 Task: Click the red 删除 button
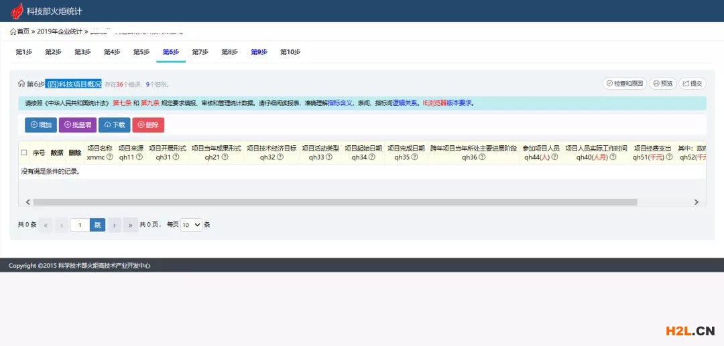pyautogui.click(x=148, y=124)
